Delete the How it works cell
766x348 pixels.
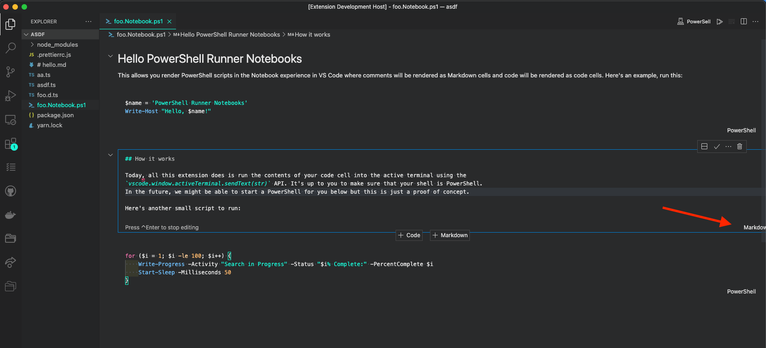point(739,147)
